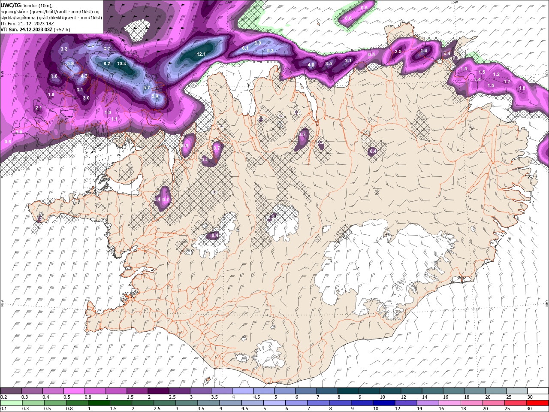Pick bright pink swatch after 0.5, snow legend
Screen dimensions: 549x412
pyautogui.click(x=74, y=391)
